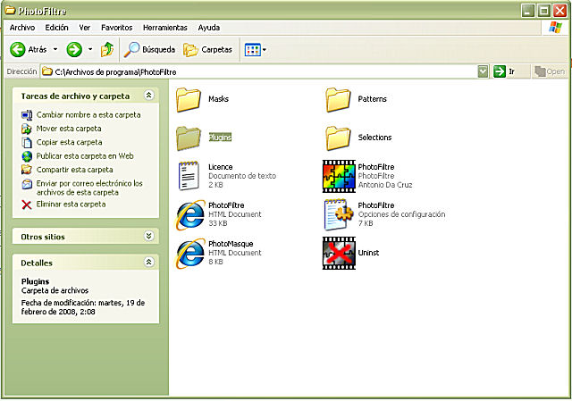Collapse the Detalles panel
This screenshot has height=401, width=572.
tap(149, 262)
